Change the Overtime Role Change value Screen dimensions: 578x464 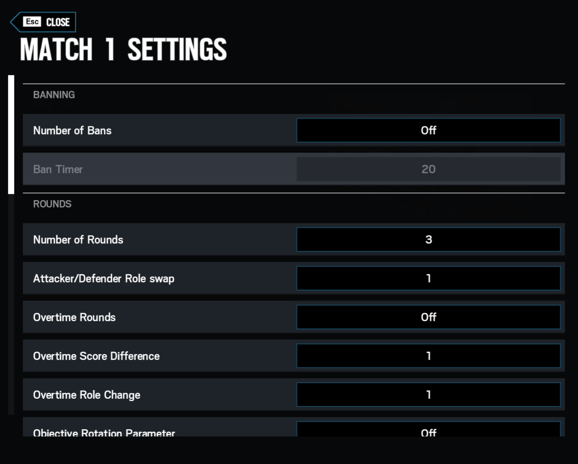click(428, 395)
